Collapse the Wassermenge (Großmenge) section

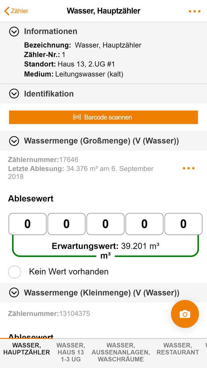coord(14,141)
